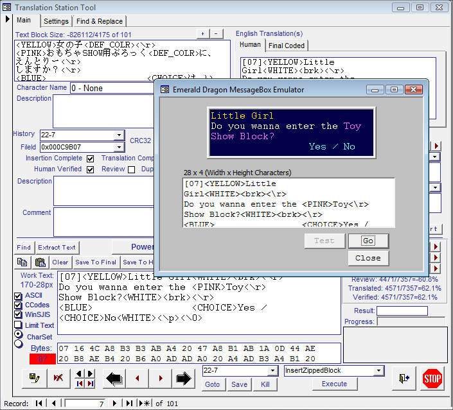Screen dimensions: 453x410
Task: Toggle the Insertion Complete checkbox
Action: [90, 158]
